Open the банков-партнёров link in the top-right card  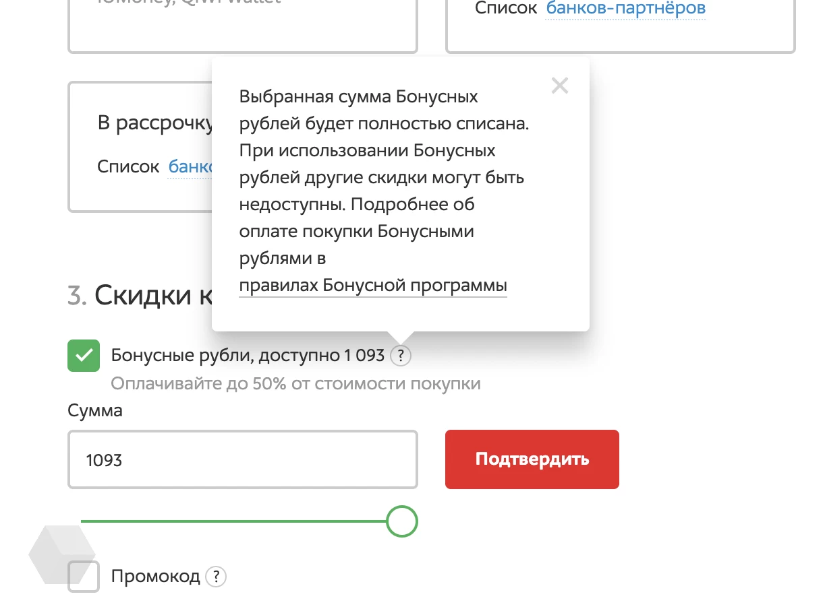[x=625, y=9]
